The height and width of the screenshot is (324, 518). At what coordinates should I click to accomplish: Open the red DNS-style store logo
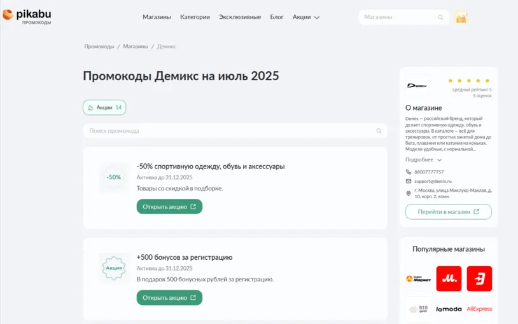(x=479, y=279)
